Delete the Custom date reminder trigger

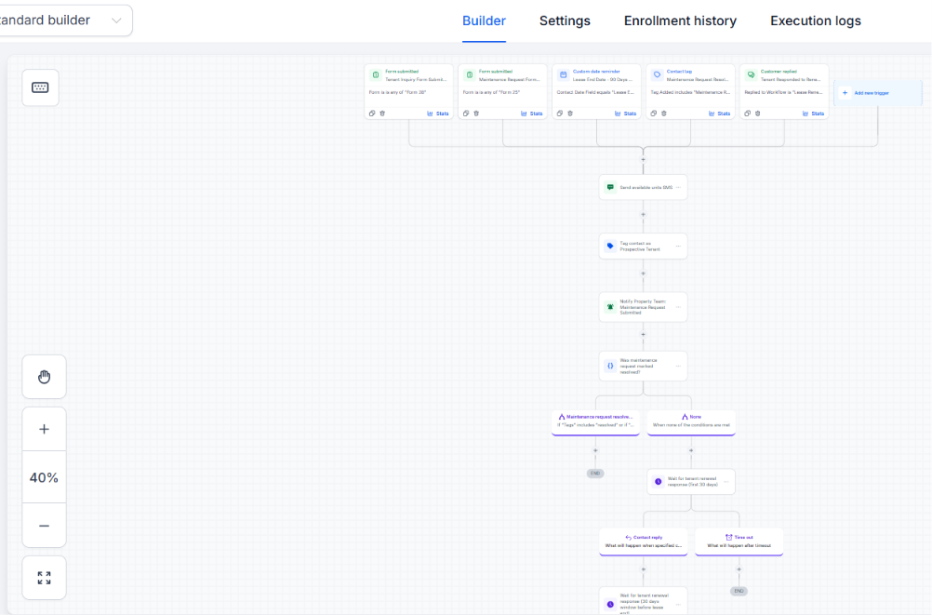coord(570,113)
